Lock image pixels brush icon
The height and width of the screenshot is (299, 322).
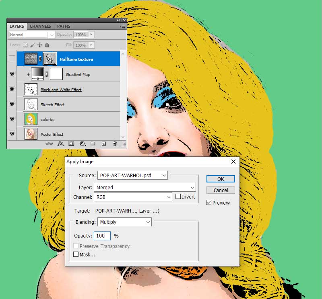(x=32, y=45)
